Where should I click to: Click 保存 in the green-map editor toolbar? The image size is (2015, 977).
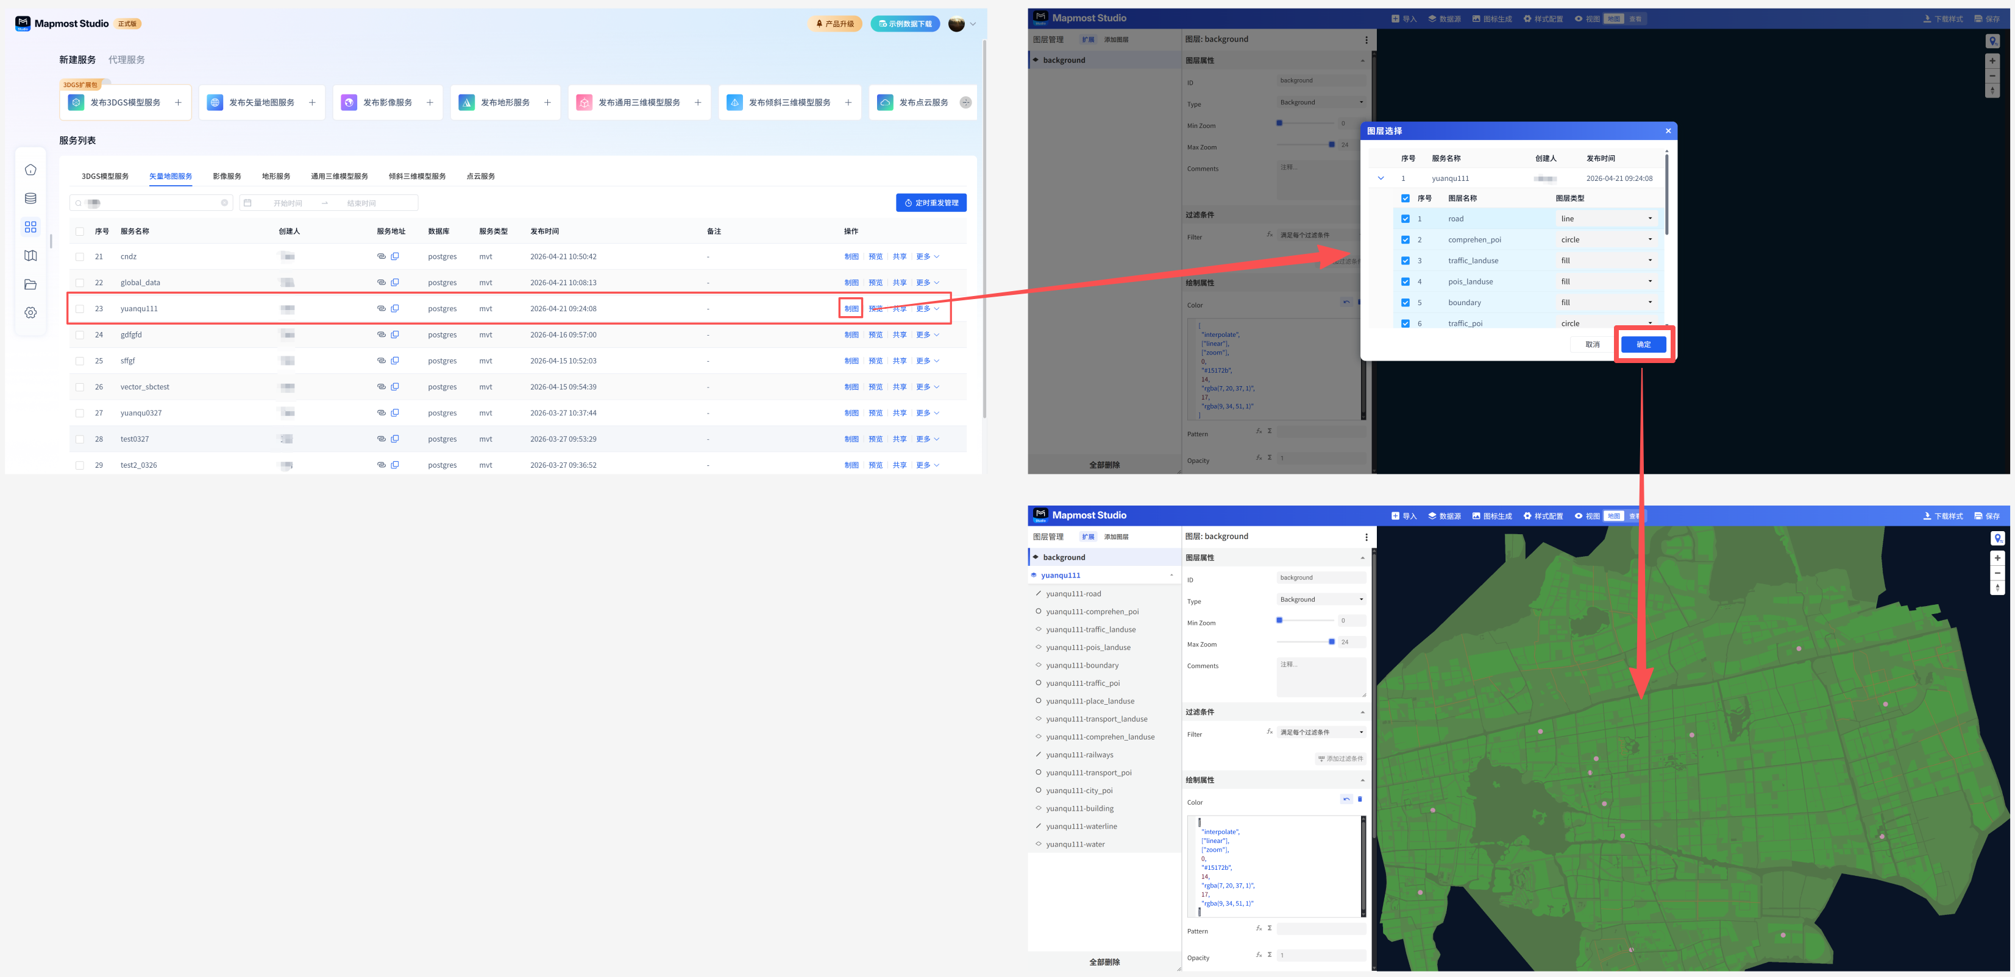[x=1987, y=516]
